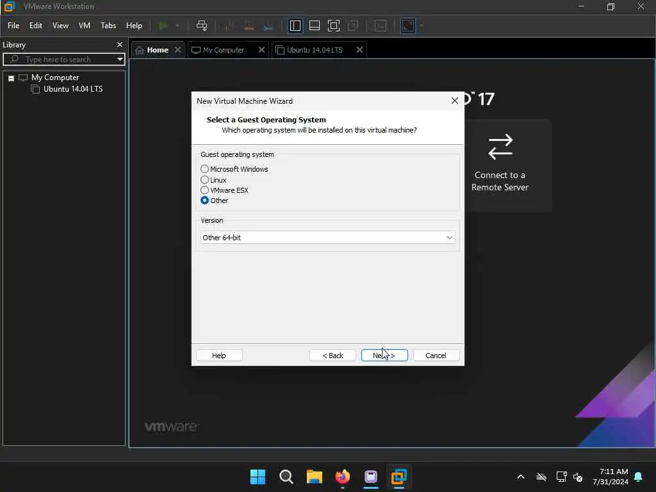This screenshot has width=656, height=492.
Task: Open the File menu
Action: pos(13,26)
